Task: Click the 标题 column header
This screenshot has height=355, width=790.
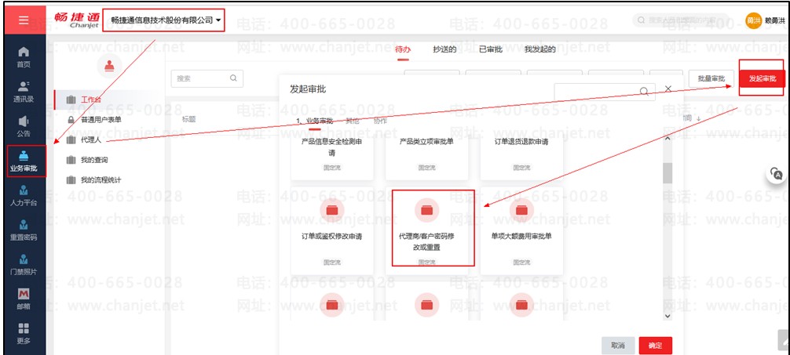Action: coord(188,119)
